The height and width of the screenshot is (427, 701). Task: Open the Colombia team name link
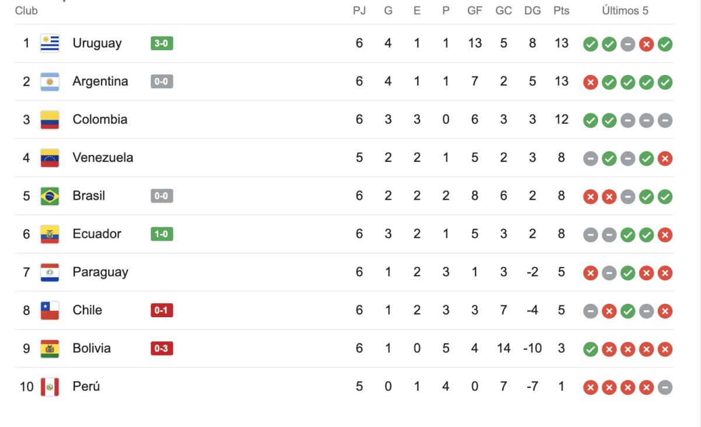tap(100, 120)
